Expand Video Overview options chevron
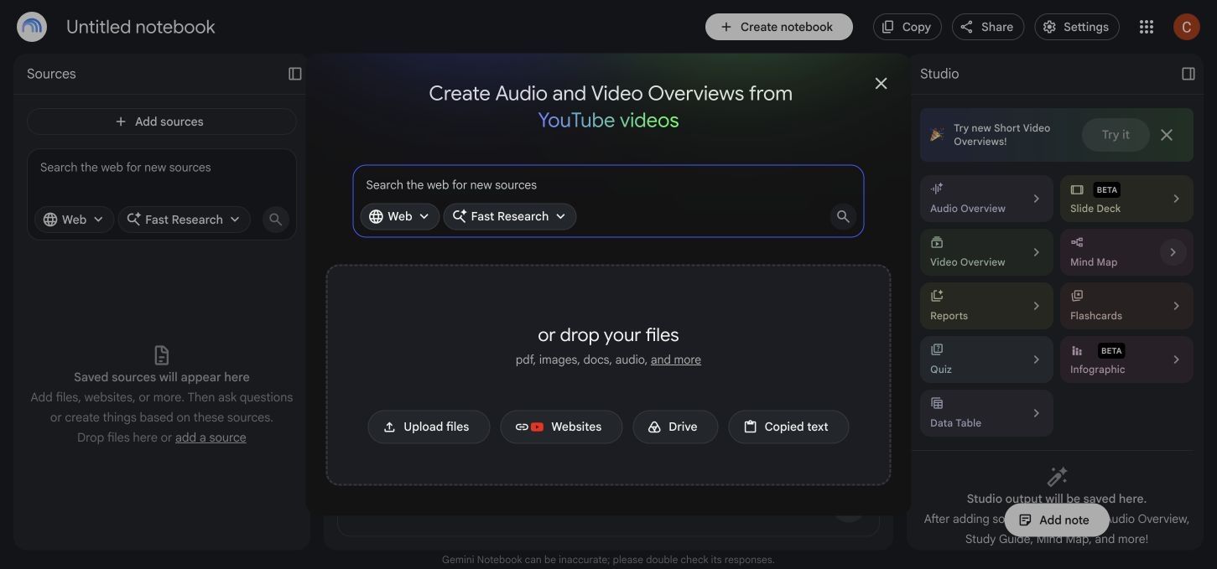Image resolution: width=1217 pixels, height=569 pixels. (1037, 252)
